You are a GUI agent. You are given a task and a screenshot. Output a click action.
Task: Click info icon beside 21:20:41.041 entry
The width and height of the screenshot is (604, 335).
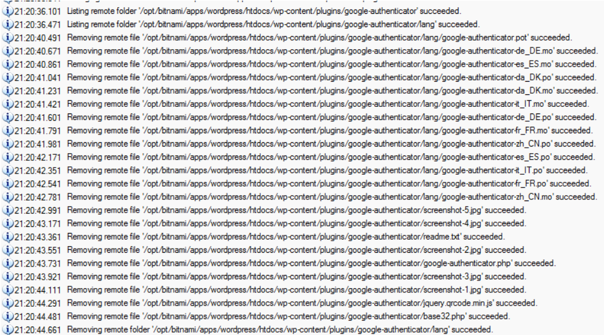coord(8,77)
